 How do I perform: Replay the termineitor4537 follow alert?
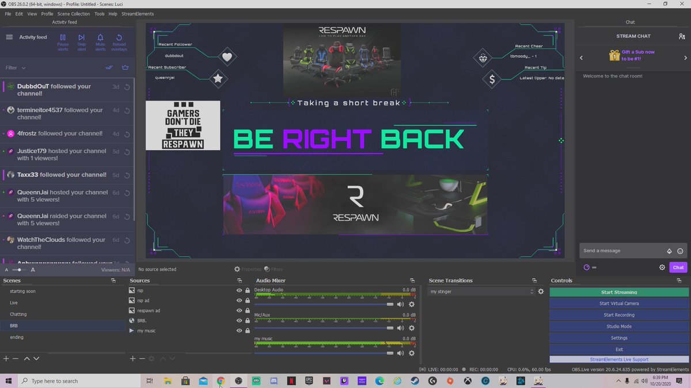click(x=126, y=110)
